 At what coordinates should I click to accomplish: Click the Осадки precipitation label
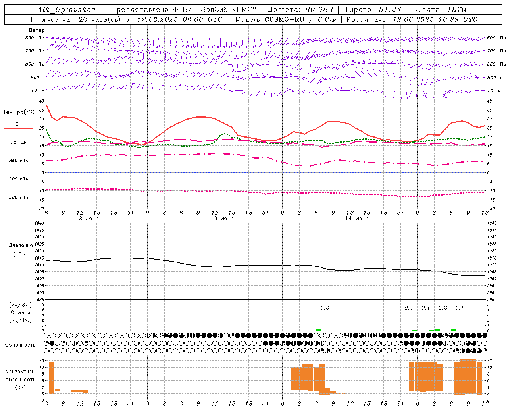click(20, 312)
